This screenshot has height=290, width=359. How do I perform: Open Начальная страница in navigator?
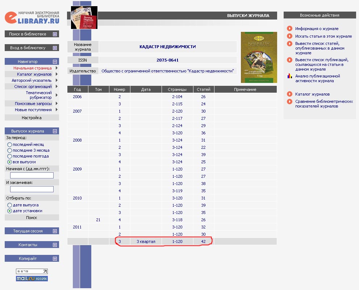pos(32,68)
